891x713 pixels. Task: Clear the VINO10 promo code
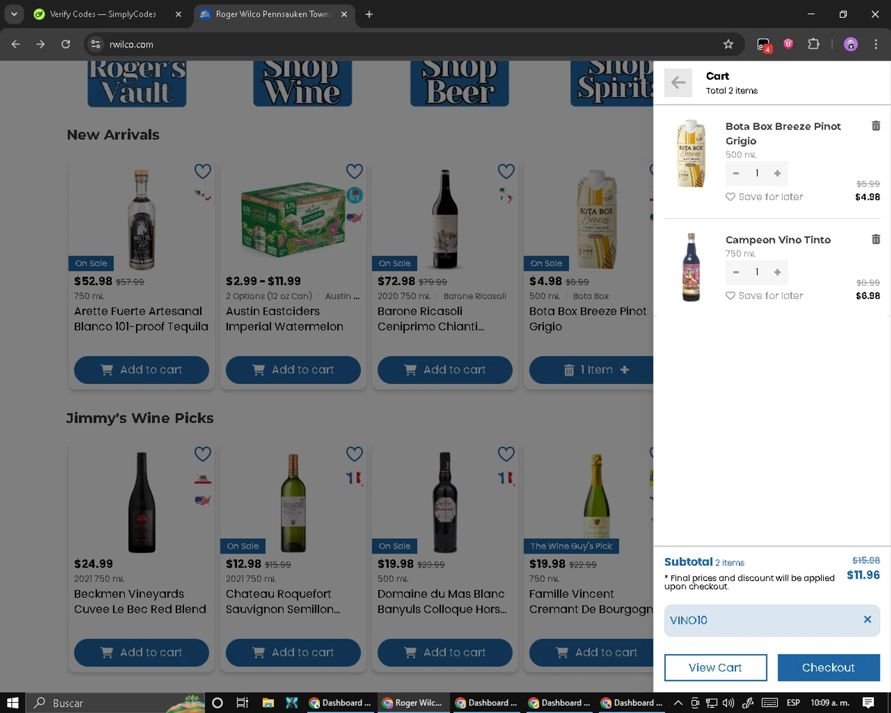click(x=867, y=619)
